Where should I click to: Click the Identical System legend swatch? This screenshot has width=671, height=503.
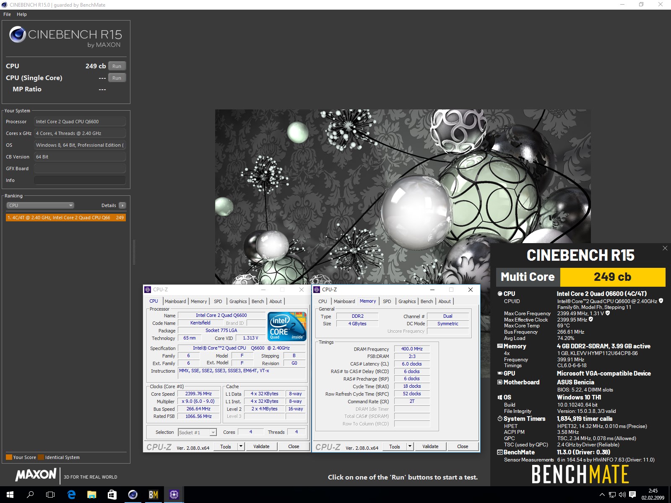[41, 457]
